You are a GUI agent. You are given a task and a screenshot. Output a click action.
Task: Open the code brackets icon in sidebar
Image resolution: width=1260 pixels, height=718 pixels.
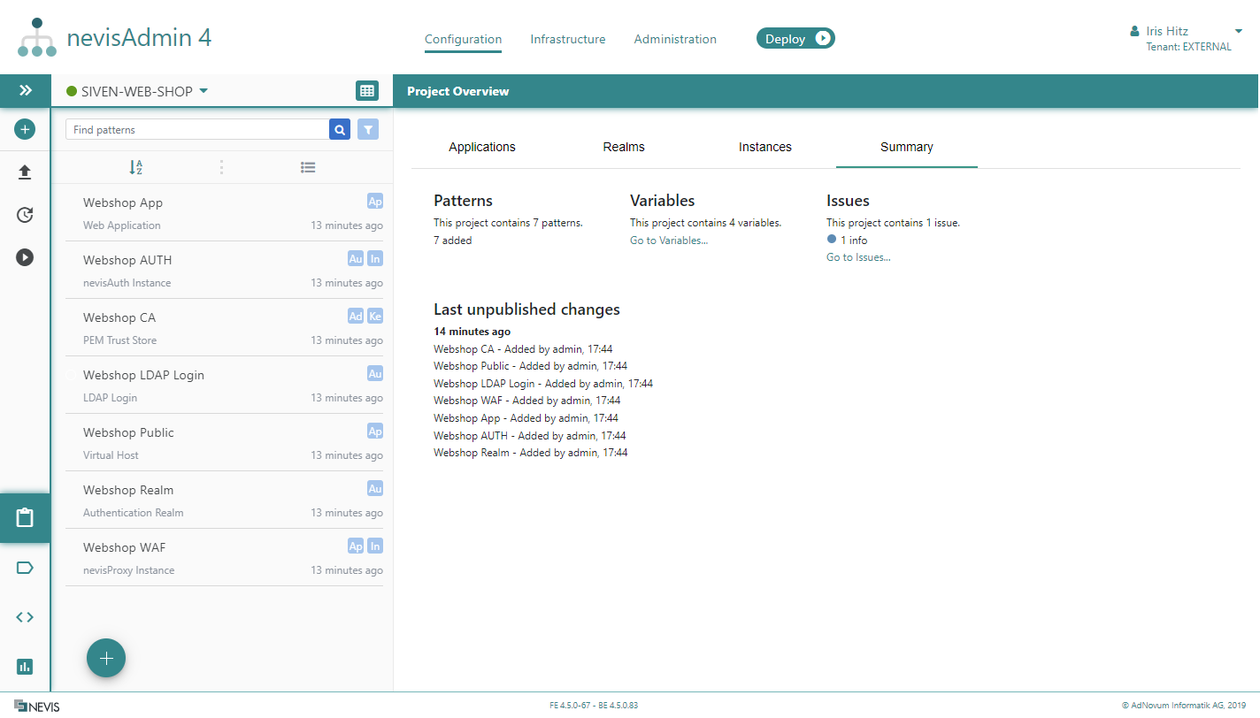[25, 617]
